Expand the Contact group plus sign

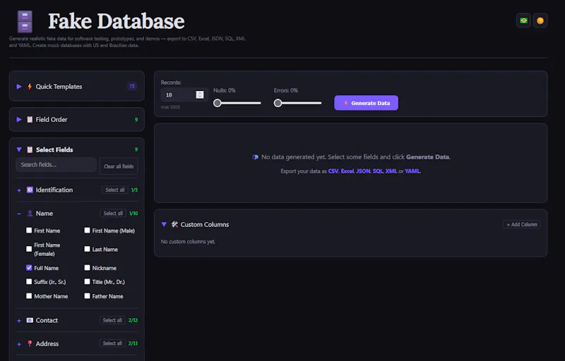pos(19,321)
